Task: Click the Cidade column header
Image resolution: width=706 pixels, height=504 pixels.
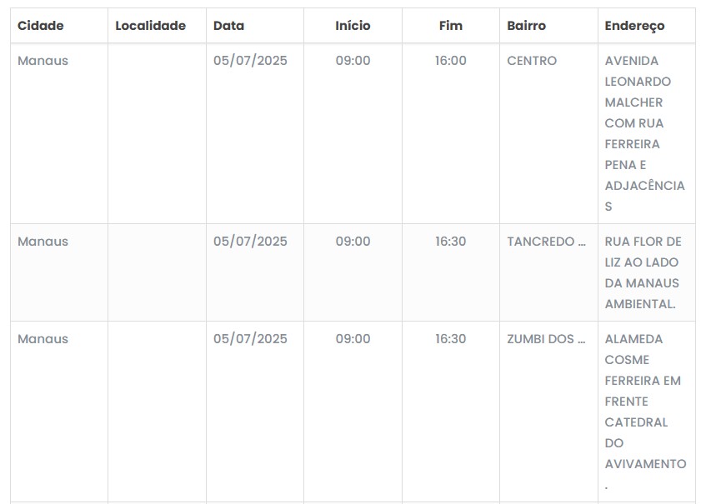Action: coord(41,26)
